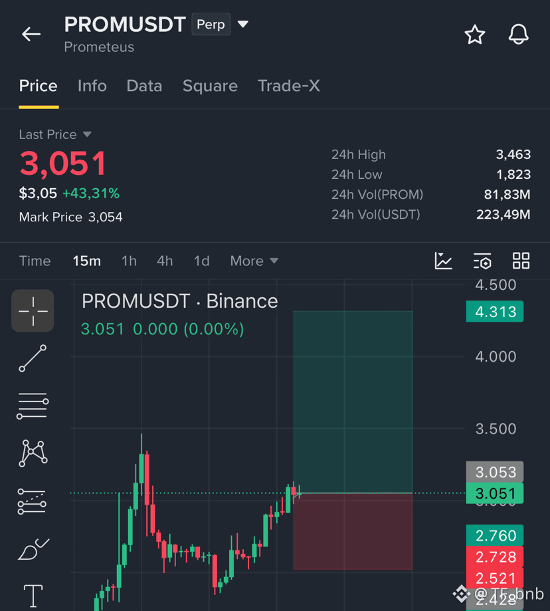Open the grid layout icon

pyautogui.click(x=521, y=261)
